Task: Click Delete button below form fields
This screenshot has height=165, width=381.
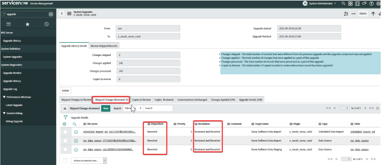Action: click(x=66, y=91)
